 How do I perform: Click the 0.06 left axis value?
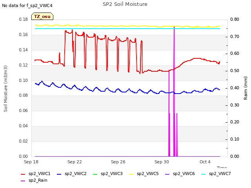click(x=23, y=110)
